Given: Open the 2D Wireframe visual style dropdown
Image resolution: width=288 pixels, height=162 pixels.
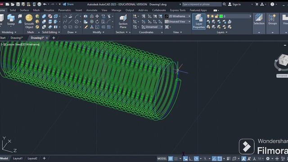Looking at the screenshot, I should point(177,16).
